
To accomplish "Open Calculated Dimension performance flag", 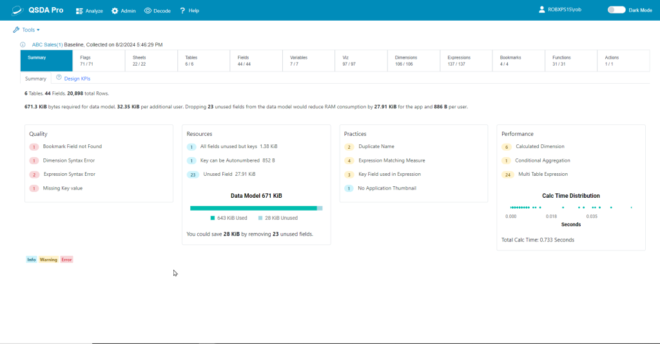I will pos(540,146).
